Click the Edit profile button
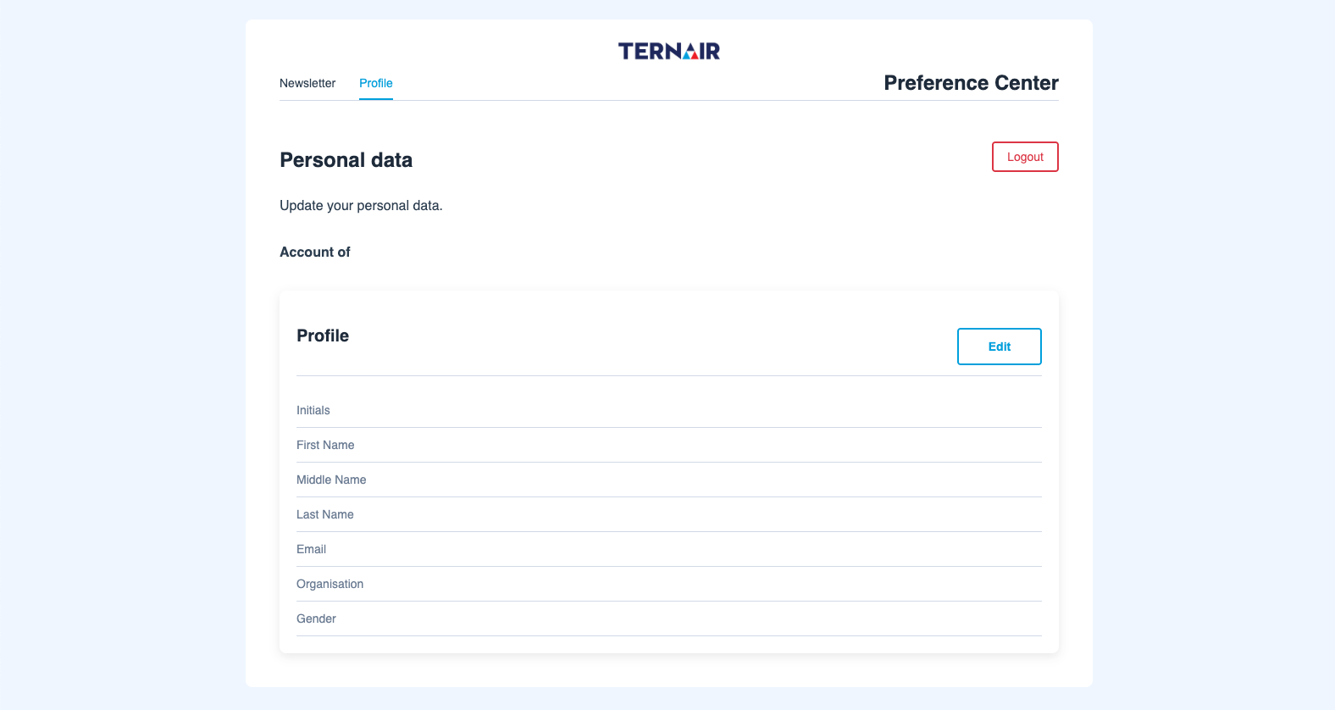 pos(999,347)
